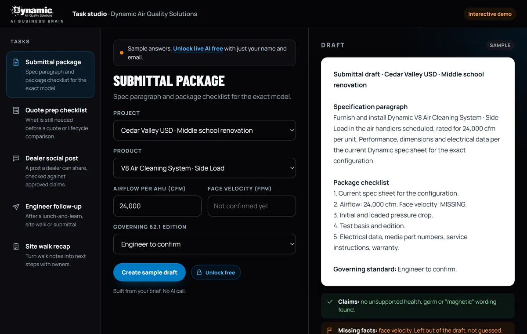This screenshot has height=334, width=527.
Task: Click the "Governing standard" line in draft
Action: point(395,269)
